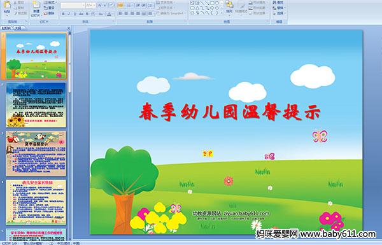Screen dimensions: 382x245
Task: Click the Bullets list icon
Action: [x=120, y=5]
